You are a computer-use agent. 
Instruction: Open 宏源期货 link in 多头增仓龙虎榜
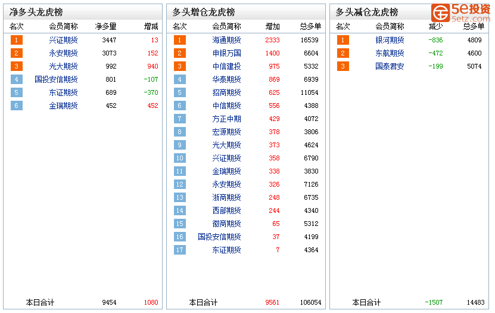pos(227,132)
